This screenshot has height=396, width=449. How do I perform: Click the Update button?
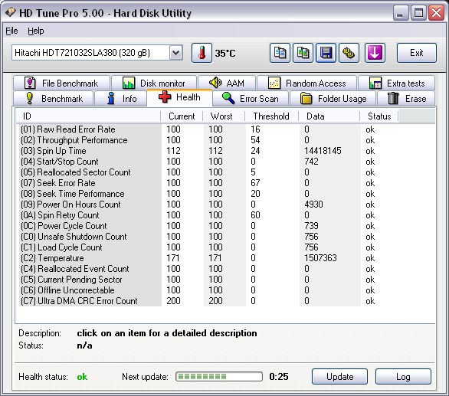click(x=339, y=377)
